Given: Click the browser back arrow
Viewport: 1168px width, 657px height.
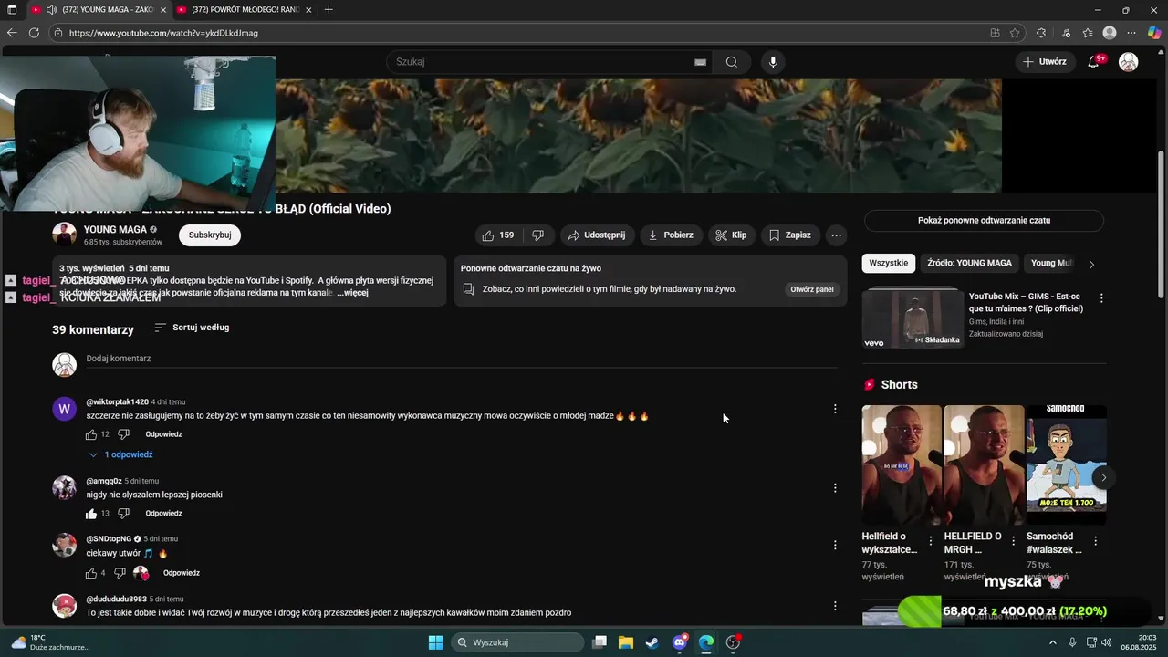Looking at the screenshot, I should point(12,33).
